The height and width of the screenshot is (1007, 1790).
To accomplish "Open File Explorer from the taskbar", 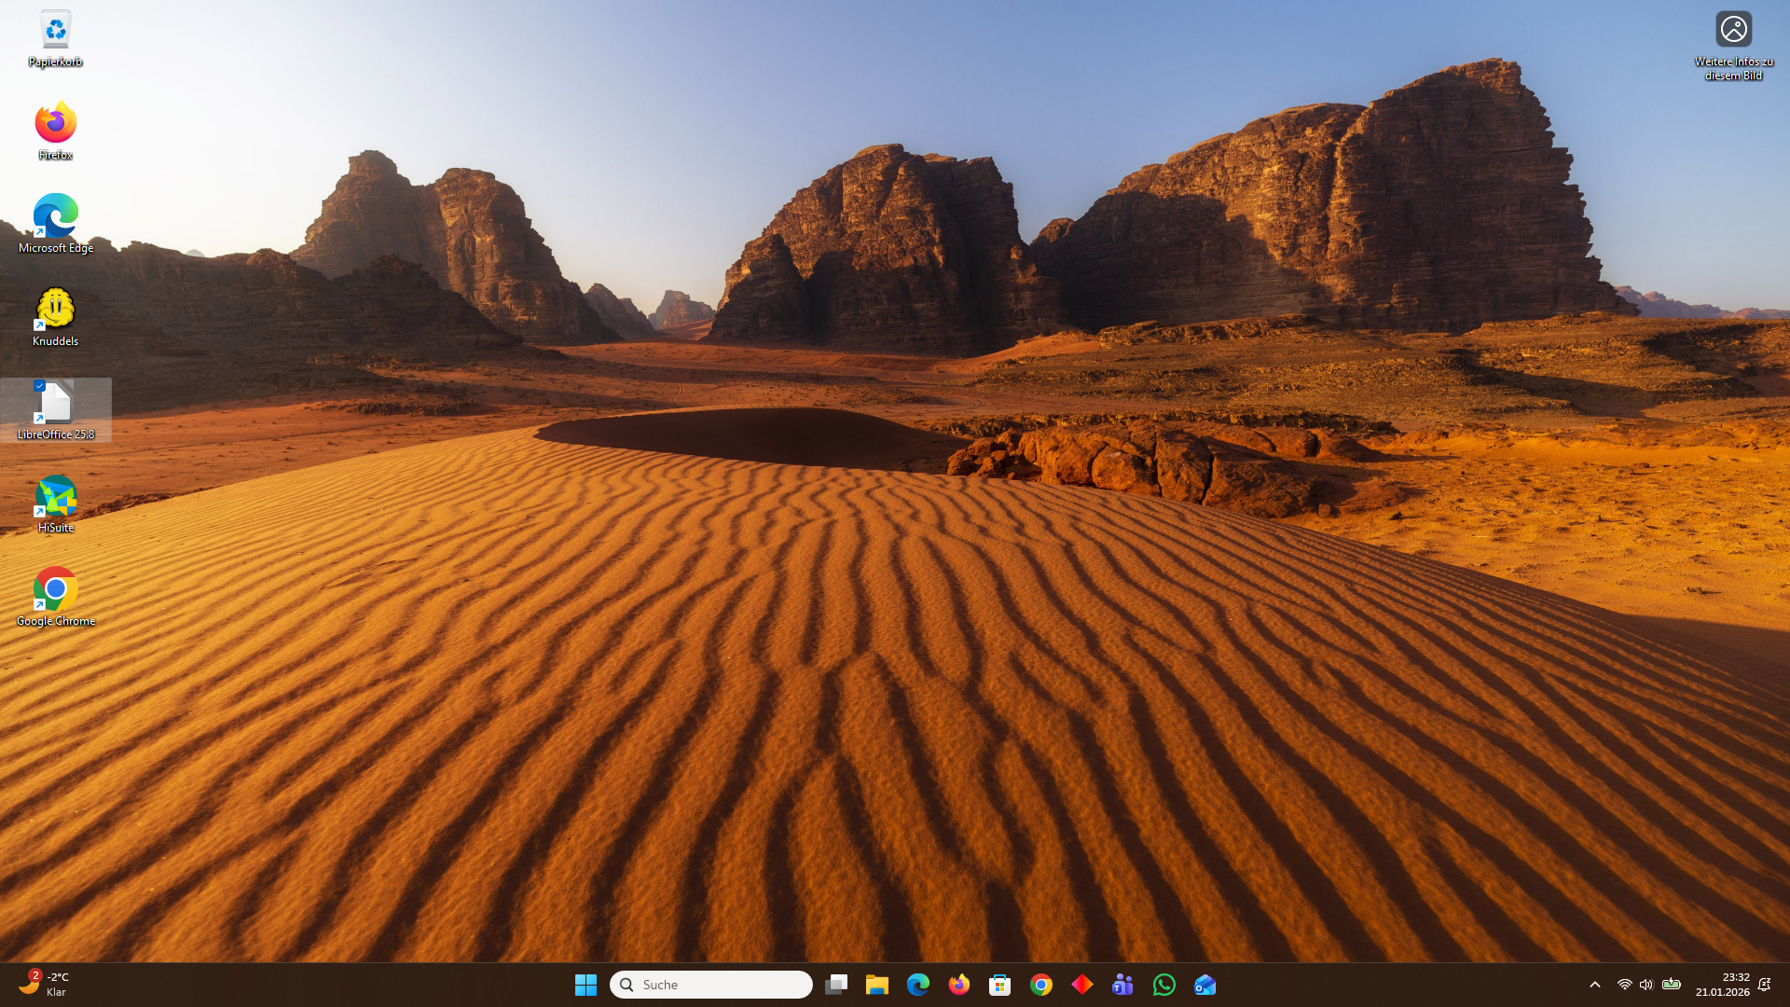I will 877,985.
